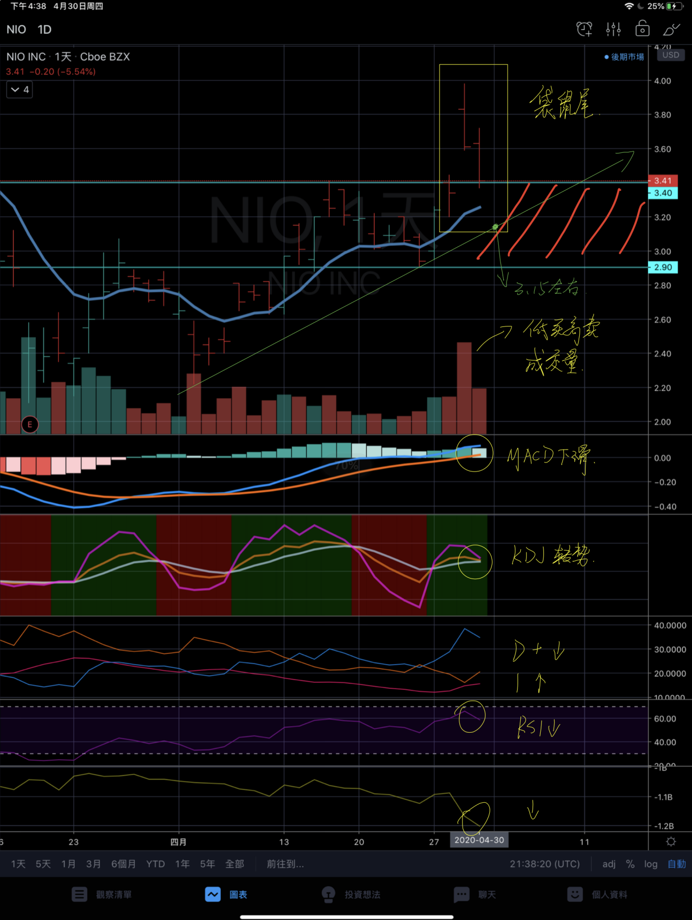
Task: Open the profile smiley icon
Action: [575, 894]
